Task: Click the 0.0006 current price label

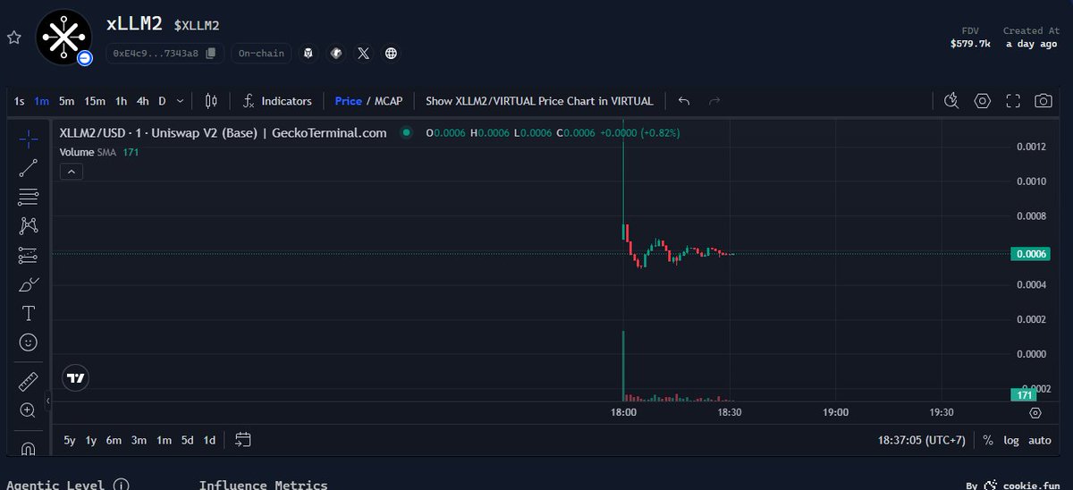Action: tap(1030, 254)
